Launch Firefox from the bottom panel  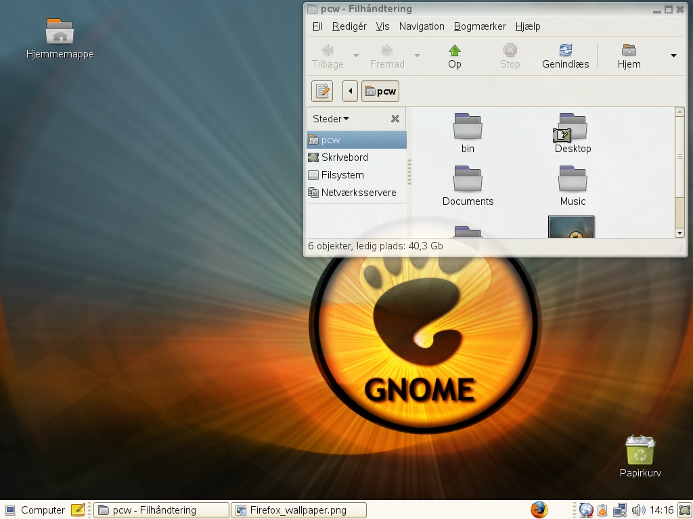[539, 510]
